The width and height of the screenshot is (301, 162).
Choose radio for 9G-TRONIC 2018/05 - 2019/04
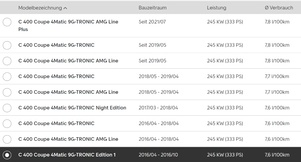pos(7,76)
